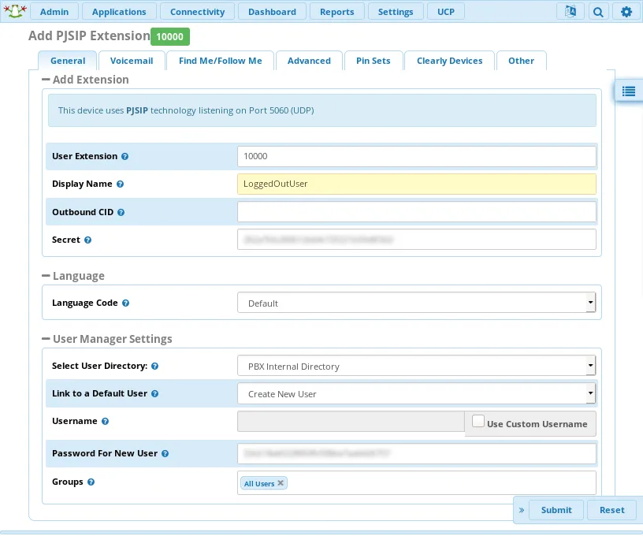The image size is (643, 536).
Task: Reset the extension form
Action: (611, 510)
